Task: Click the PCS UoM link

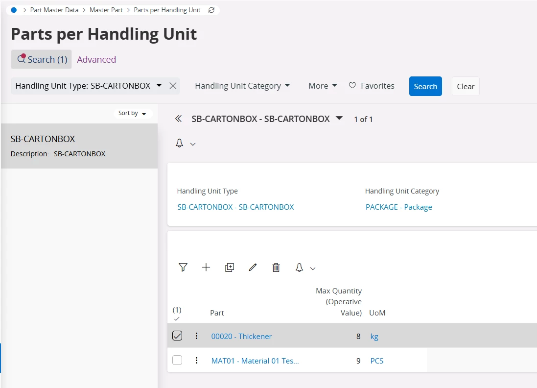Action: click(377, 361)
